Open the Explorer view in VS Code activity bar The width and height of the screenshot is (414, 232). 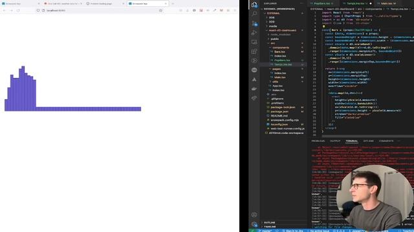pyautogui.click(x=254, y=5)
